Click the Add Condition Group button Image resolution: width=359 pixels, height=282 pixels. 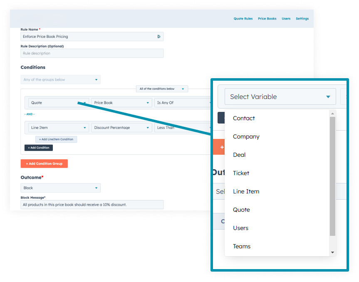[44, 163]
